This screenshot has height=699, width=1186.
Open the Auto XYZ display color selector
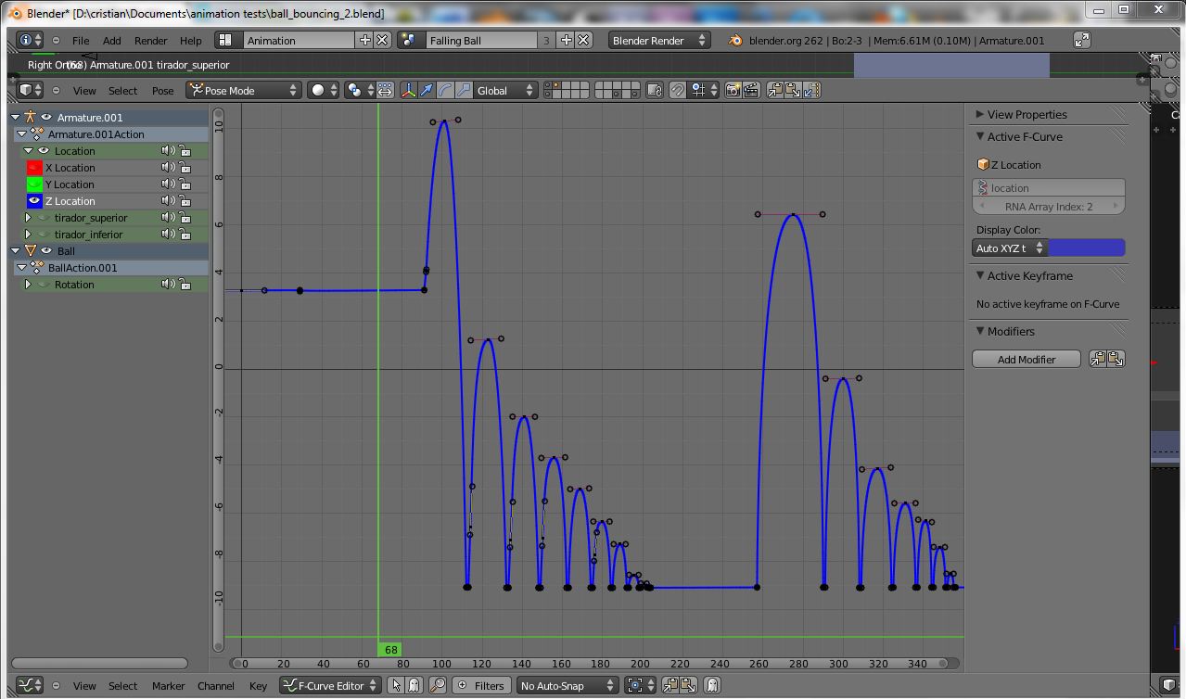(1010, 248)
